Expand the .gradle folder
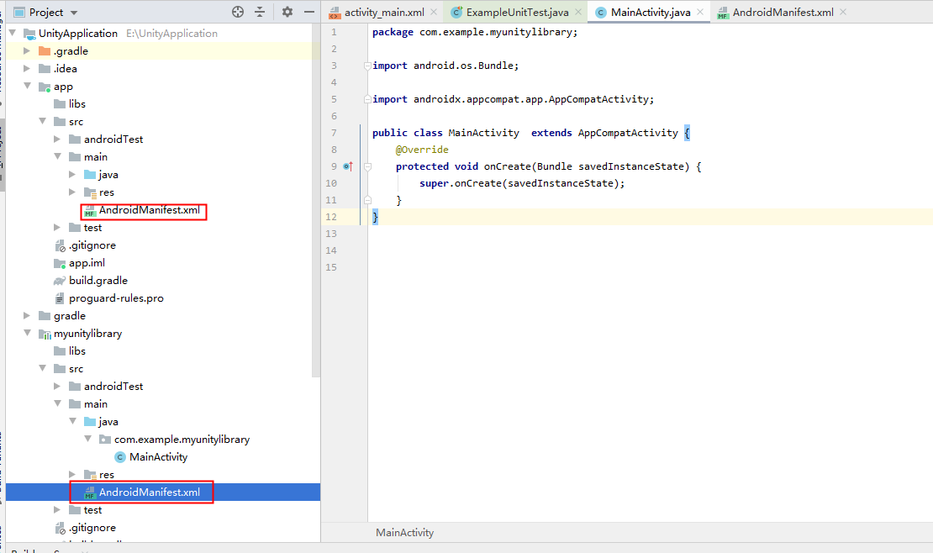This screenshot has height=553, width=933. [27, 50]
